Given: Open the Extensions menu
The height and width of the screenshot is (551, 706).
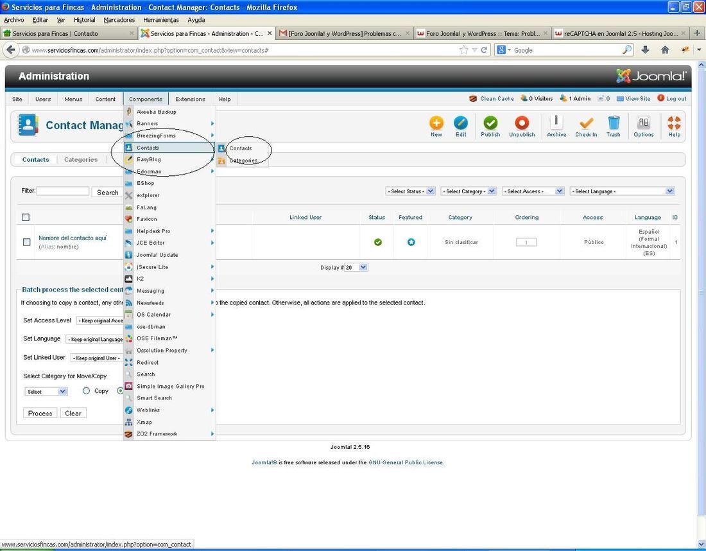Looking at the screenshot, I should pos(190,99).
